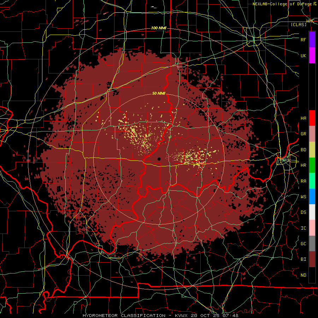
Task: Click the '[CLAS]' text above the legend
Action: coord(299,24)
